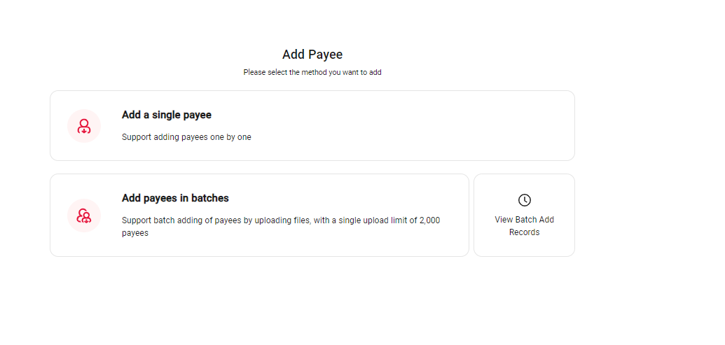Image resolution: width=725 pixels, height=345 pixels.
Task: Click the "Please select the method" subtitle
Action: click(312, 72)
